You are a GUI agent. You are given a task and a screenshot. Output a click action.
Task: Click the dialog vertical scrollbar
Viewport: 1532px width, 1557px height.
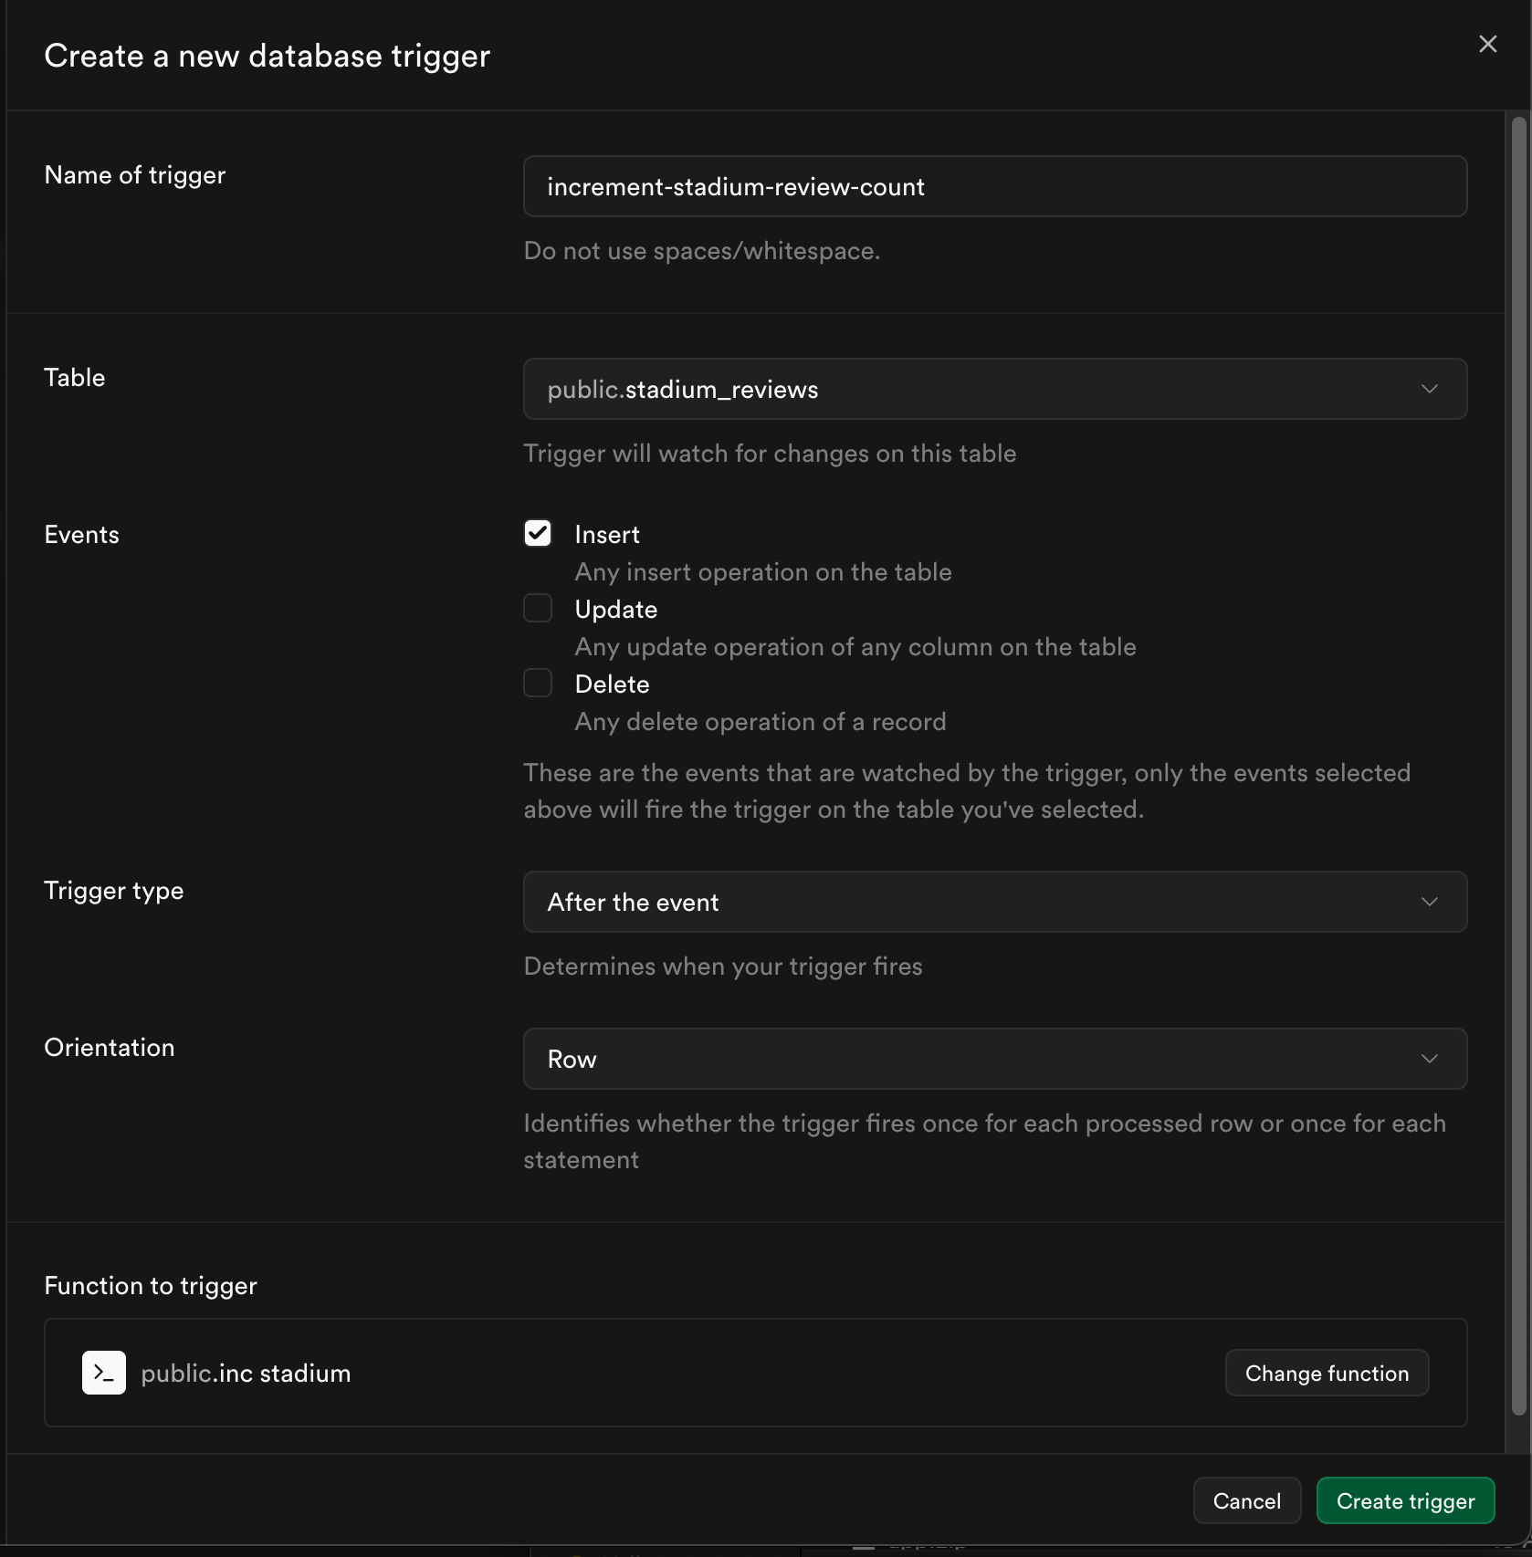1519,765
